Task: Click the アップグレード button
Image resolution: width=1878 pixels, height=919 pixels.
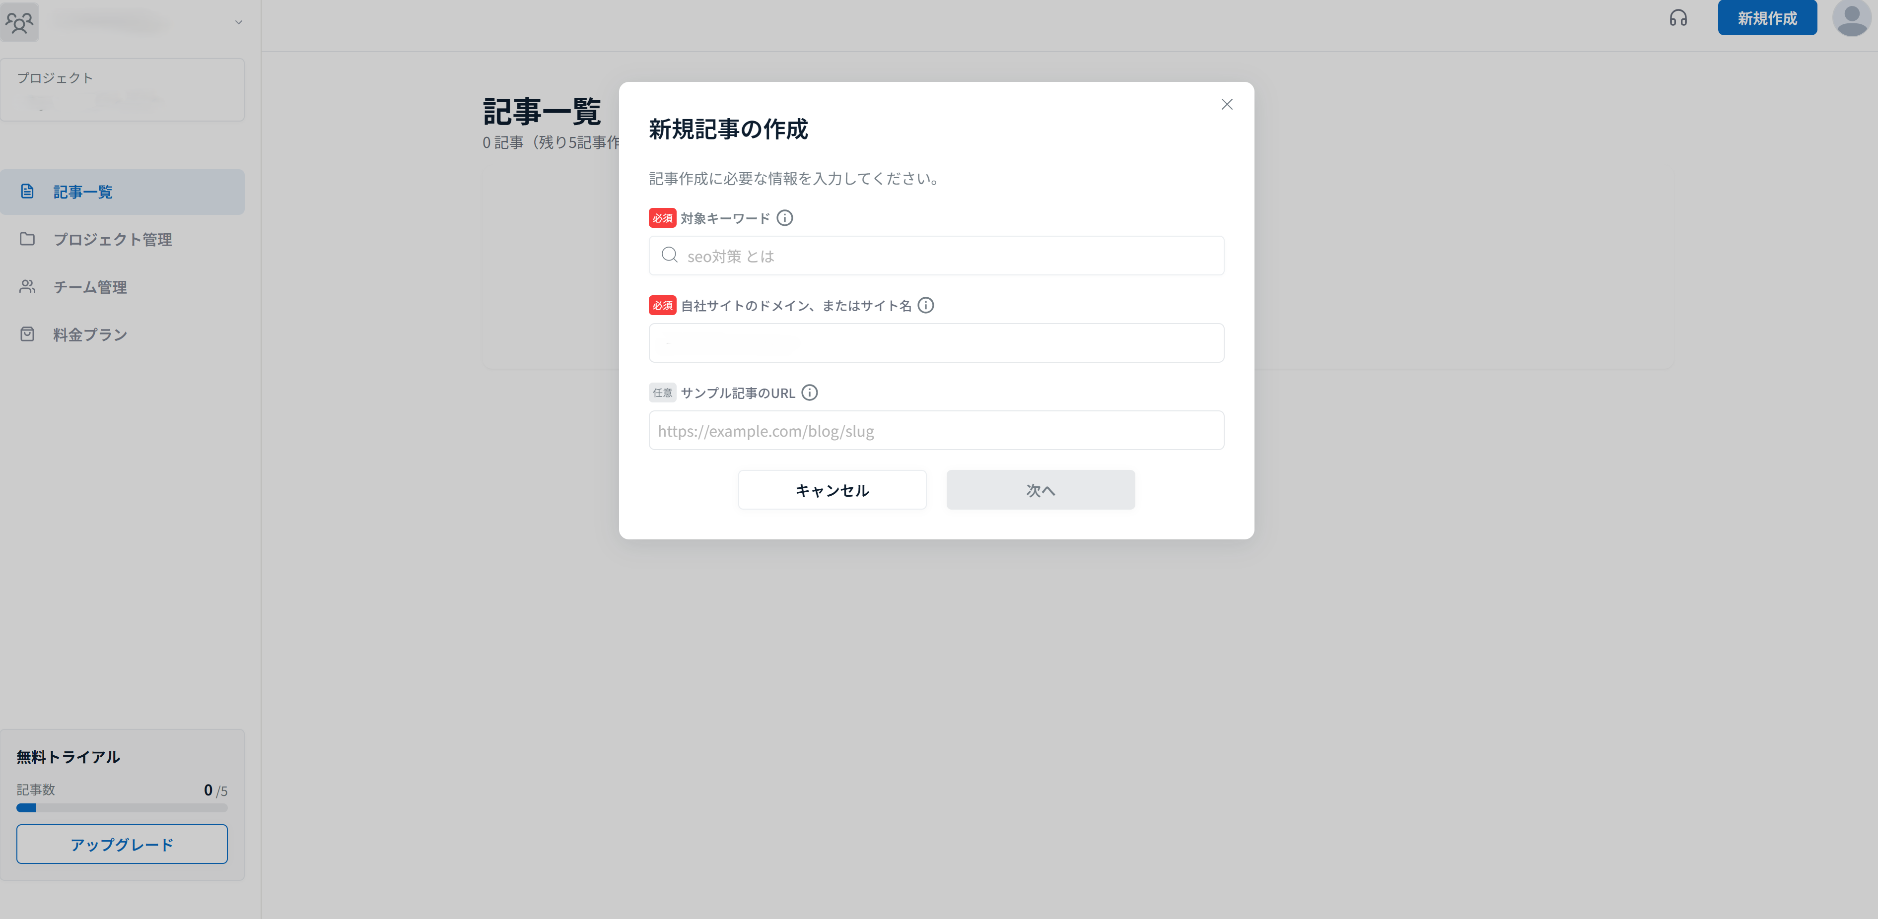Action: (x=121, y=844)
